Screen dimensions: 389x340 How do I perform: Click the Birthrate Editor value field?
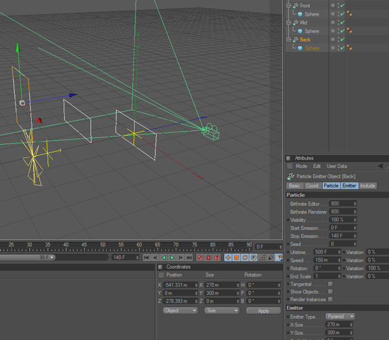click(x=341, y=204)
